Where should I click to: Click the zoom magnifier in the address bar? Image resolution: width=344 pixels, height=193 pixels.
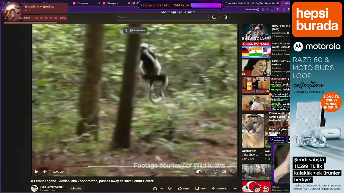click(267, 9)
